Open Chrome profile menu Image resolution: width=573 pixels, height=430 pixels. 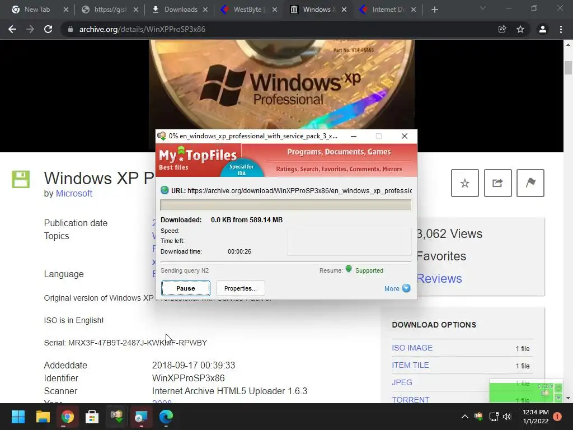[543, 29]
